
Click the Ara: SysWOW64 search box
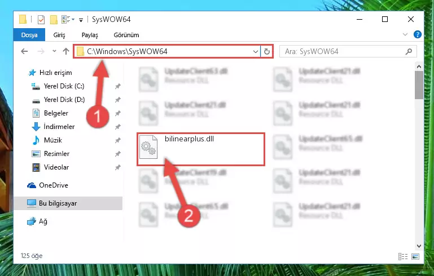pyautogui.click(x=348, y=52)
